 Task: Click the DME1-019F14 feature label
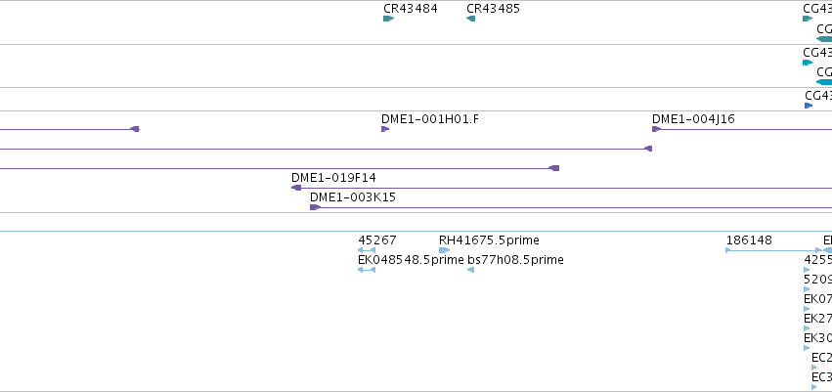(x=333, y=178)
